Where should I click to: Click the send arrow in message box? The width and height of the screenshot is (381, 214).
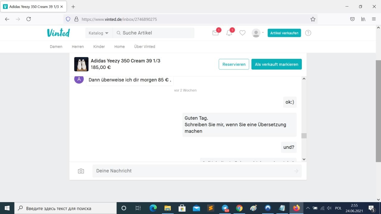coord(296,171)
